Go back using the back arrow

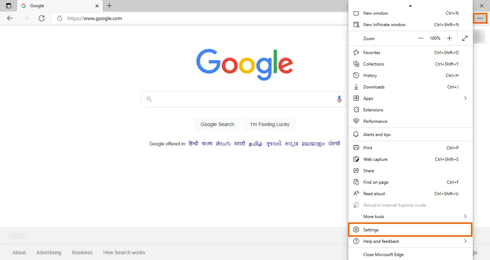pyautogui.click(x=10, y=18)
